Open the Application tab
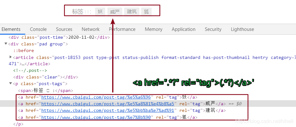Viewport: 296px width, 127px height. (x=184, y=29)
